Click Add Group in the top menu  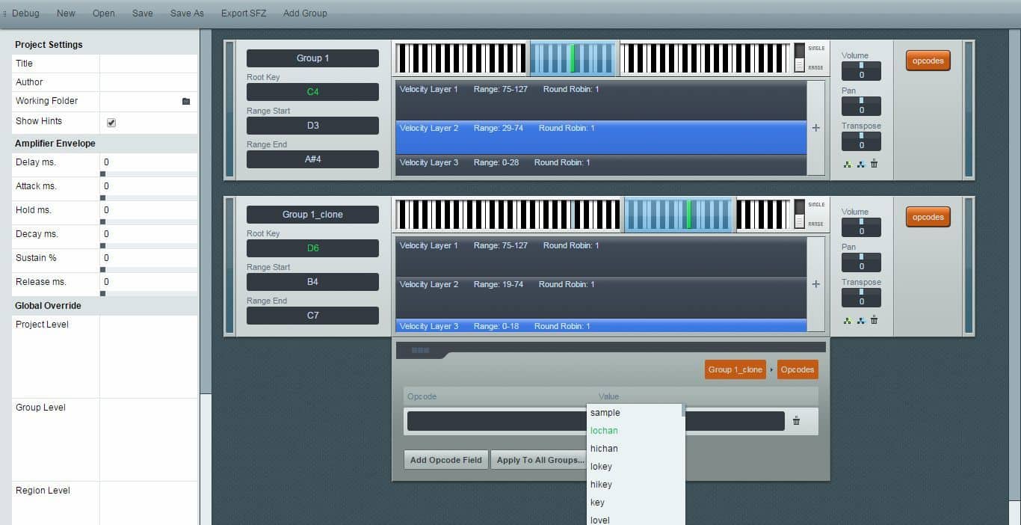[305, 13]
